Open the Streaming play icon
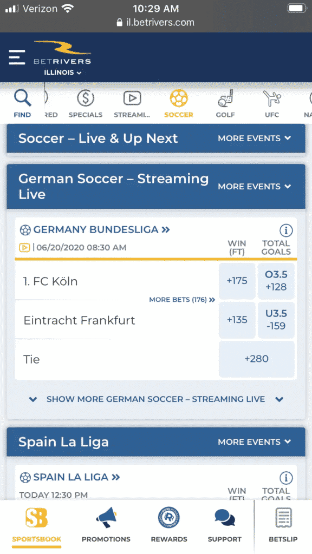 [x=132, y=98]
